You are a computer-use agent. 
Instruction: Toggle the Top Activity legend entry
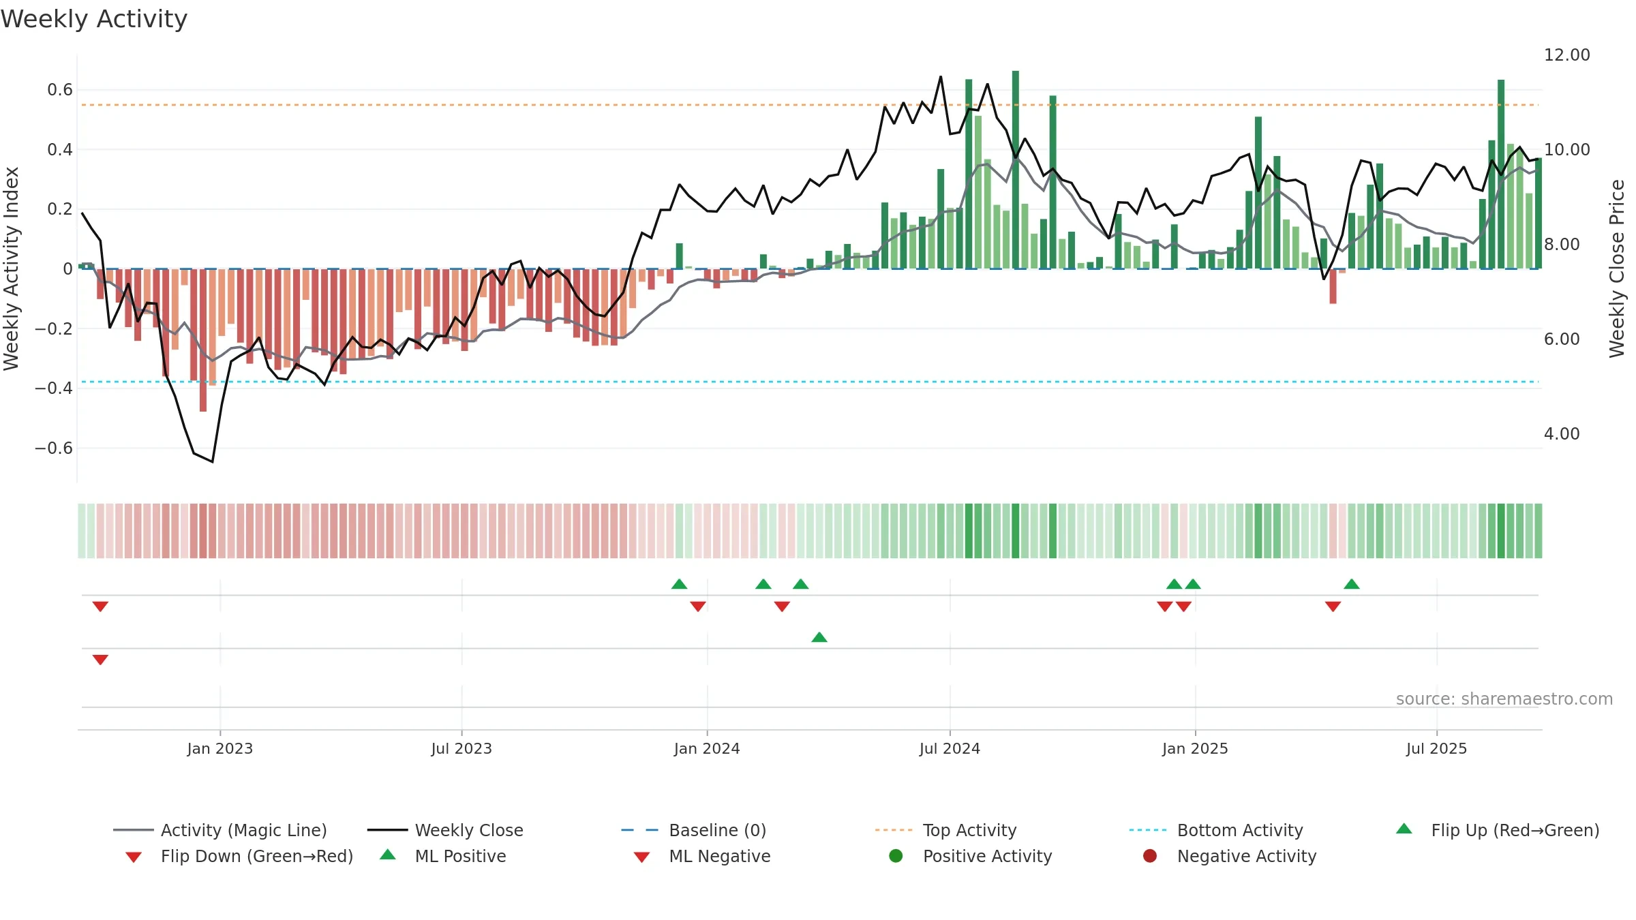coord(945,830)
